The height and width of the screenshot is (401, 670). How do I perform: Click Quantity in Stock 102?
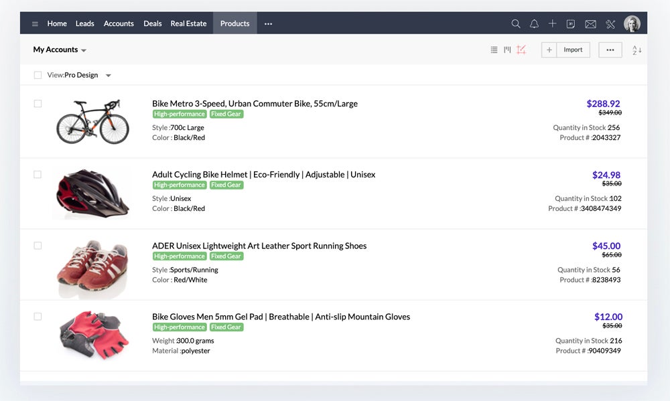point(588,198)
